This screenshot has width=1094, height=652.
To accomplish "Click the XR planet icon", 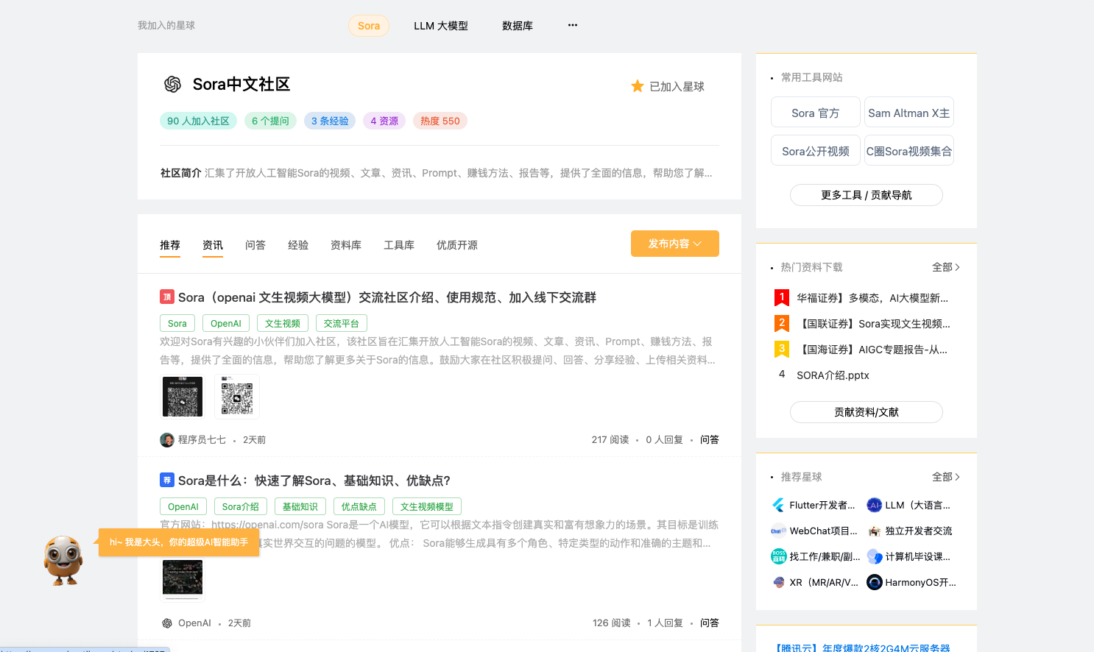I will click(778, 582).
